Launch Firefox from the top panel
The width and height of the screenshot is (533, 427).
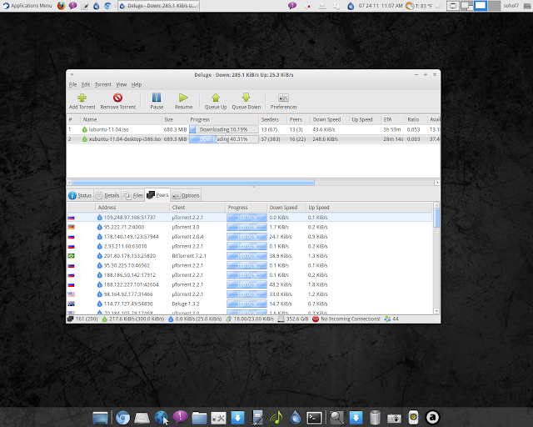pyautogui.click(x=61, y=6)
